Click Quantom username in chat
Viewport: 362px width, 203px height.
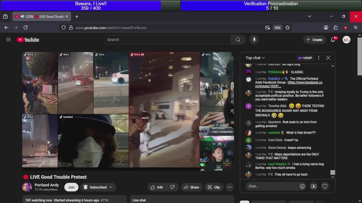pos(274,122)
